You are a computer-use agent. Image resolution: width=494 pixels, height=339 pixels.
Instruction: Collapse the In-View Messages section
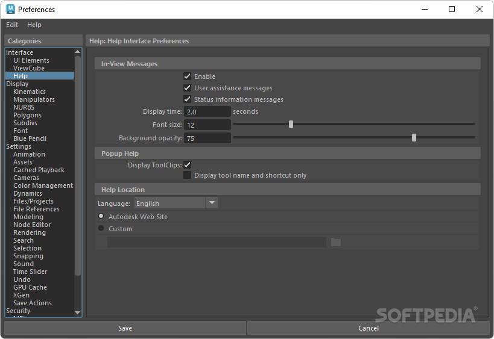point(287,63)
